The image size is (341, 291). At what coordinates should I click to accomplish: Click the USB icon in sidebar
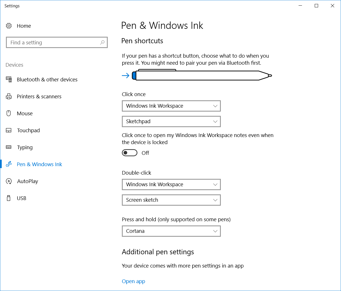pyautogui.click(x=9, y=198)
